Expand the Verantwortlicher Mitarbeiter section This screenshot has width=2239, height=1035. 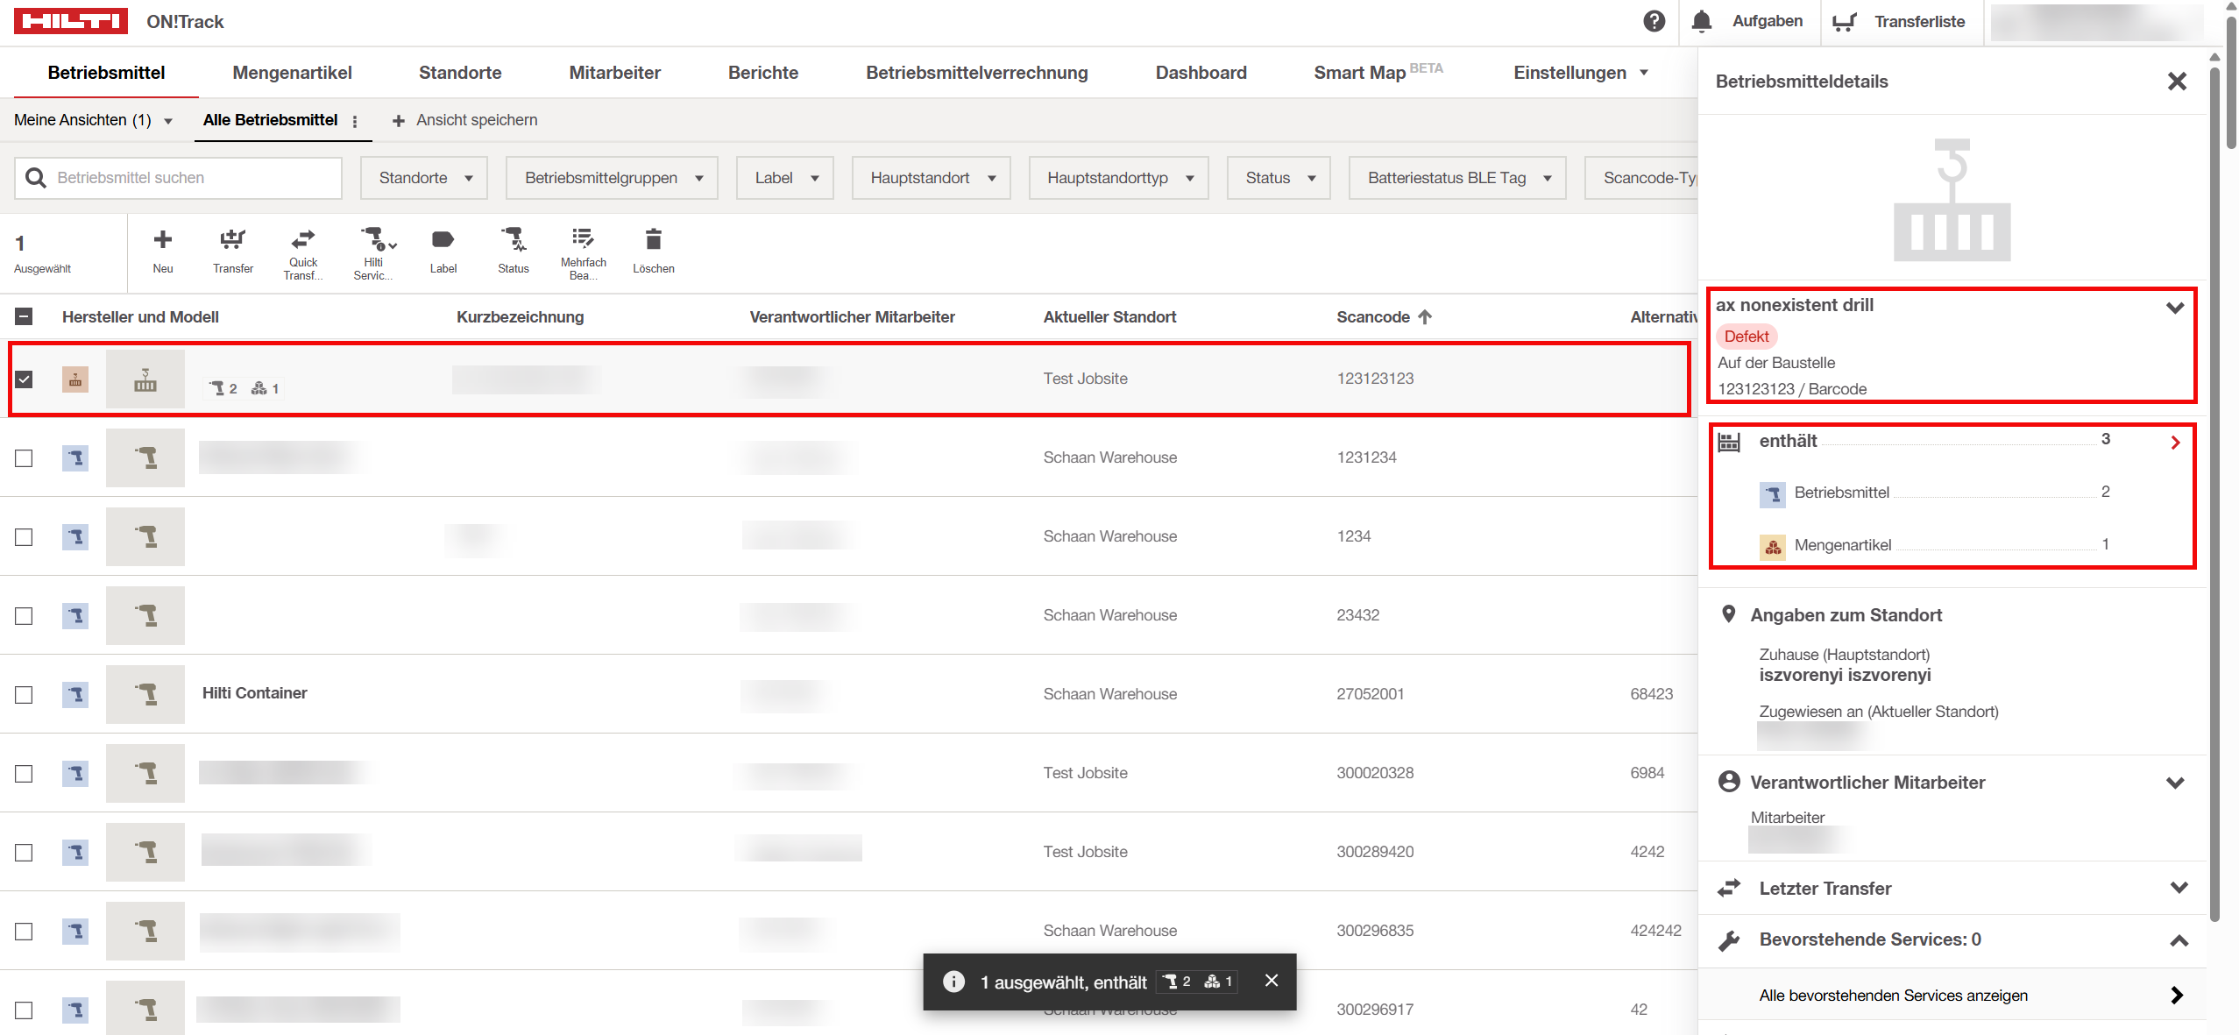pyautogui.click(x=2175, y=783)
